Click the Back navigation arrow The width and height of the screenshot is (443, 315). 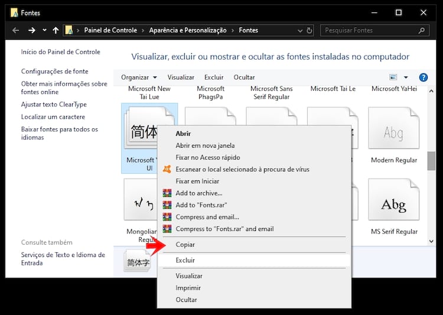click(15, 30)
